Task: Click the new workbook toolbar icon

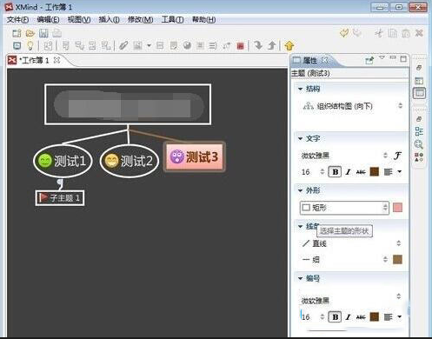Action: pos(17,33)
